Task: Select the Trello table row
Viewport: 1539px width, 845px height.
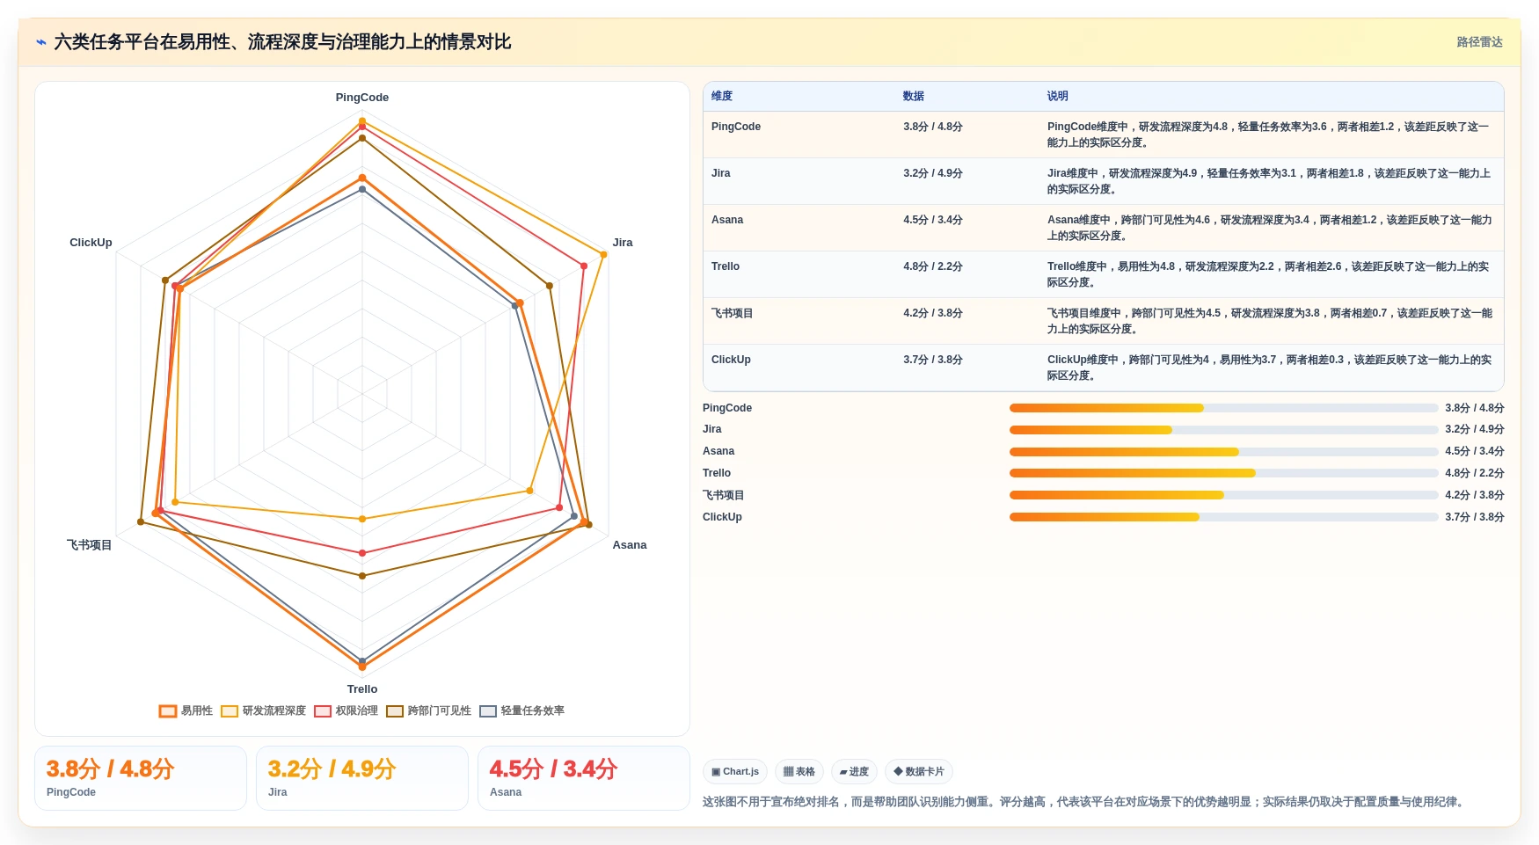Action: [1104, 274]
